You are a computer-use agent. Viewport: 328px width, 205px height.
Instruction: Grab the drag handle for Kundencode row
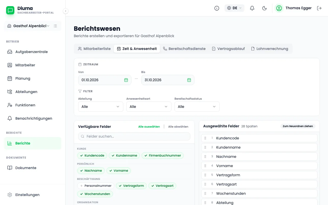(x=205, y=138)
